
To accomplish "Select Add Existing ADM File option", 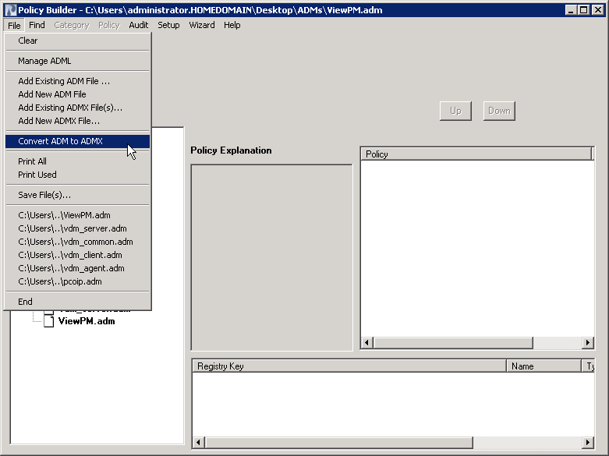I will tap(64, 81).
